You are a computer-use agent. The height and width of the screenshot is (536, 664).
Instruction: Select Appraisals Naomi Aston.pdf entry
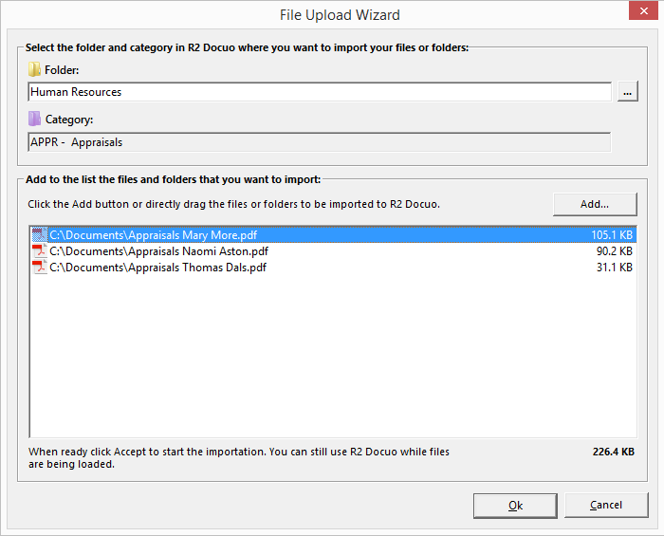[334, 251]
